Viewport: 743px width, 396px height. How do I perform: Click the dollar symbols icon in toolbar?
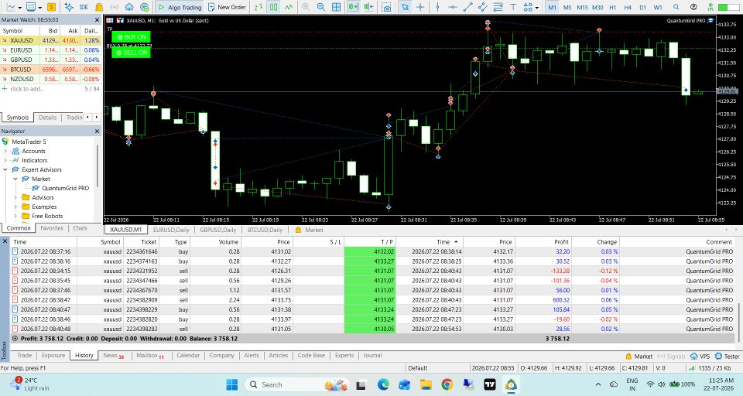(52, 7)
